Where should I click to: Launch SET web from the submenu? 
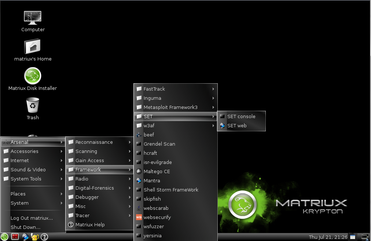pyautogui.click(x=237, y=125)
